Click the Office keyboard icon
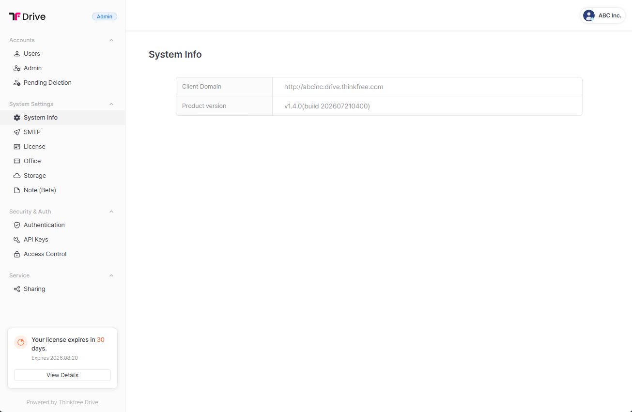The image size is (632, 412). [17, 161]
